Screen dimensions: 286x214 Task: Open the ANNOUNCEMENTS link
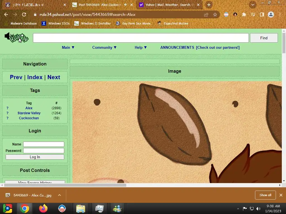(177, 47)
